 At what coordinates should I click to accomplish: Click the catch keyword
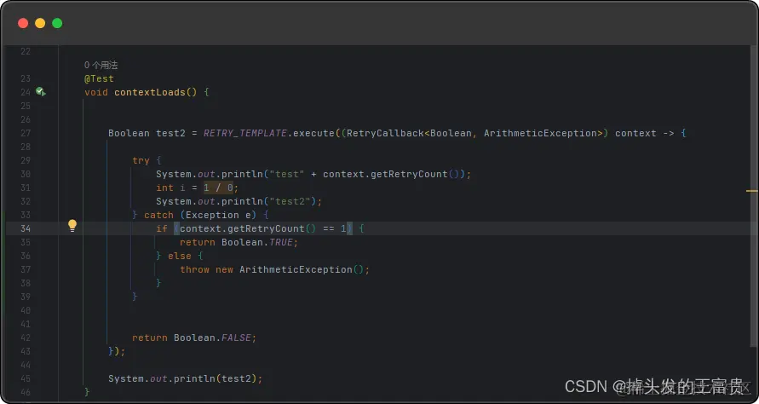point(158,215)
